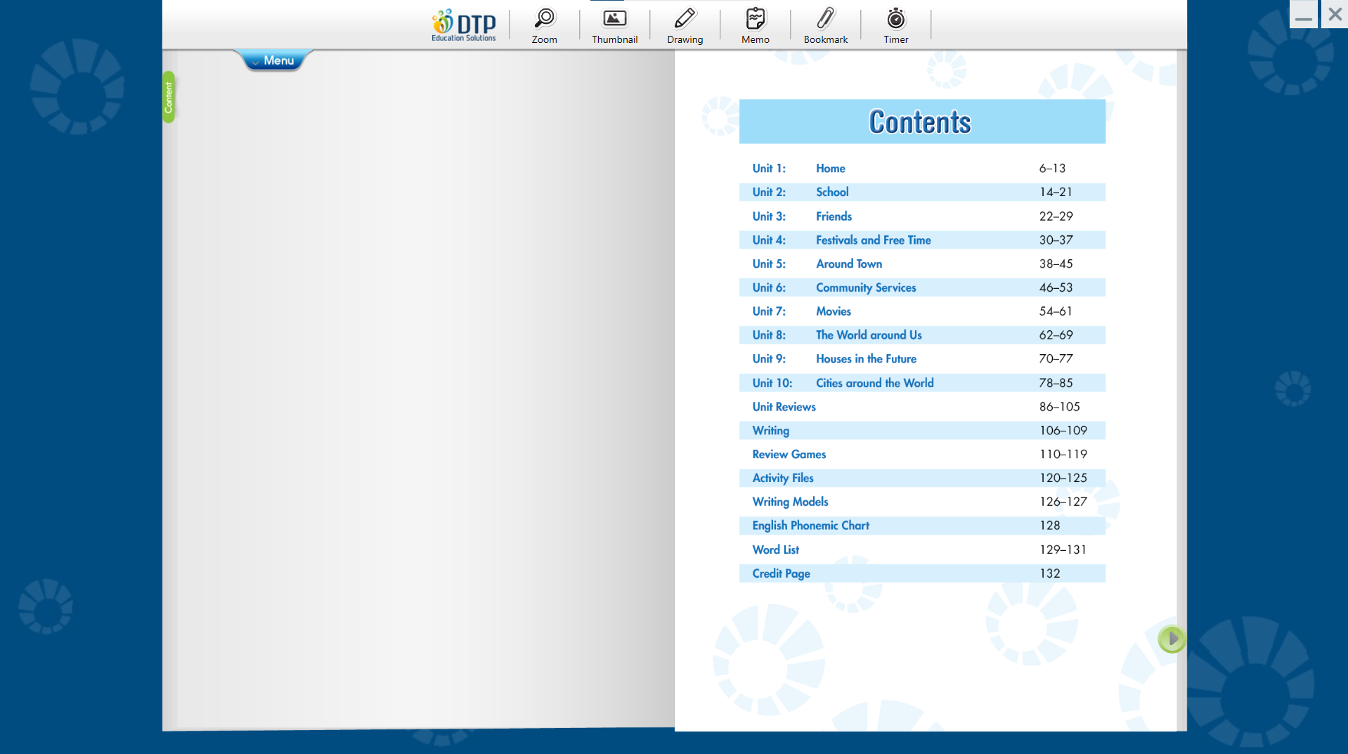
Task: Open the Zoom magnifier tool
Action: click(544, 25)
